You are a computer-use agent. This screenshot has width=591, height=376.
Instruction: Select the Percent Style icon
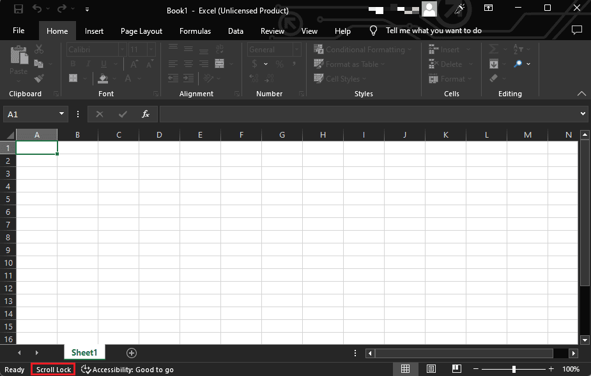[x=279, y=64]
